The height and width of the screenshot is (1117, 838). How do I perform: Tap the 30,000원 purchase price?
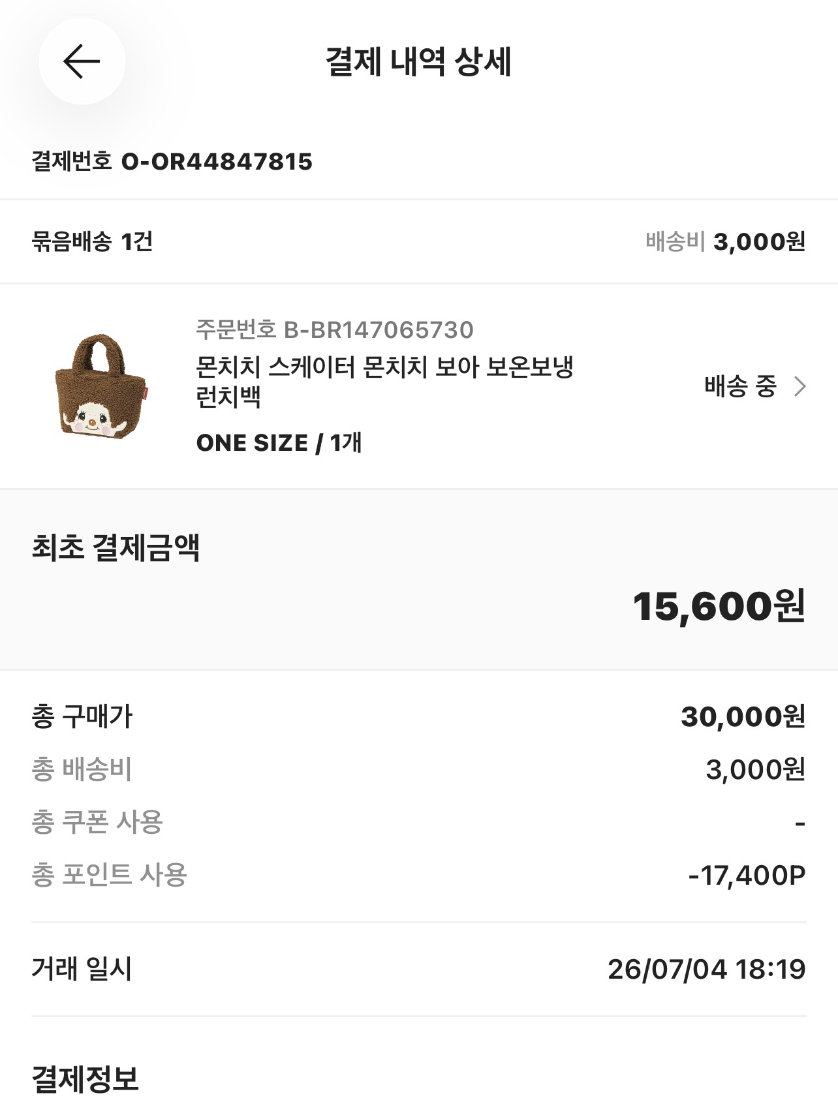[x=743, y=716]
